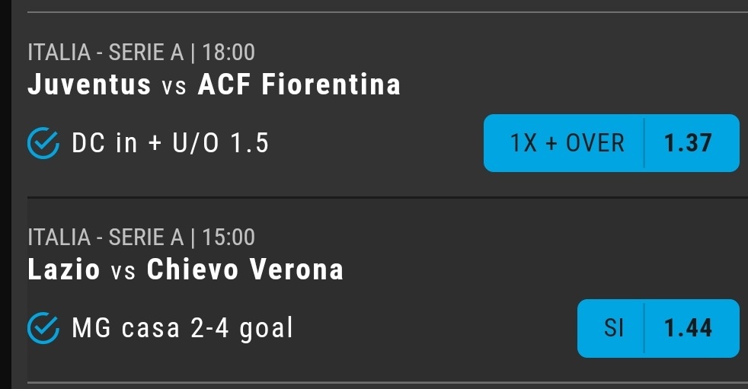Select the 1X + OVER outcome label
The width and height of the screenshot is (748, 389).
[567, 143]
